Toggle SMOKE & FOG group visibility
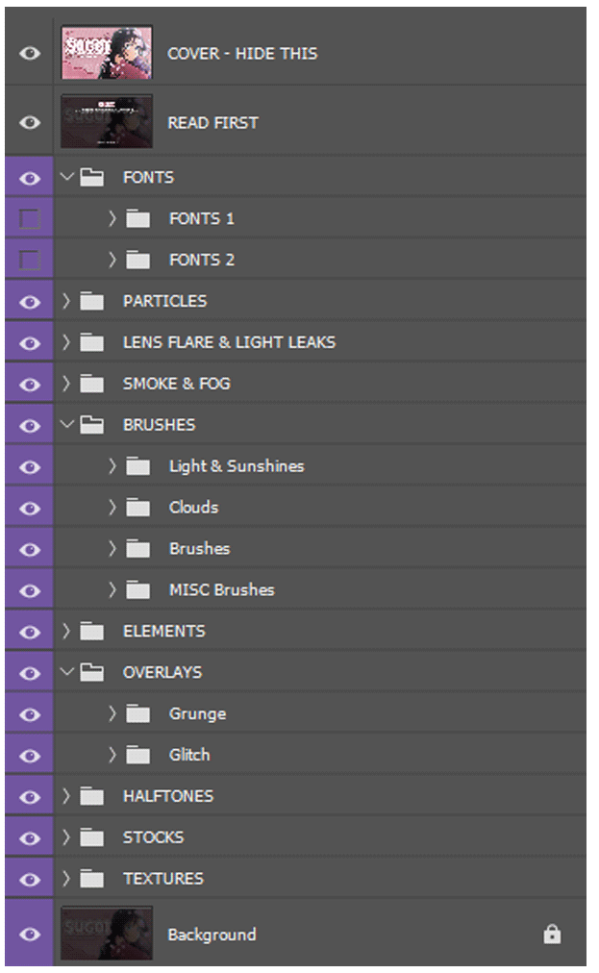 [29, 385]
